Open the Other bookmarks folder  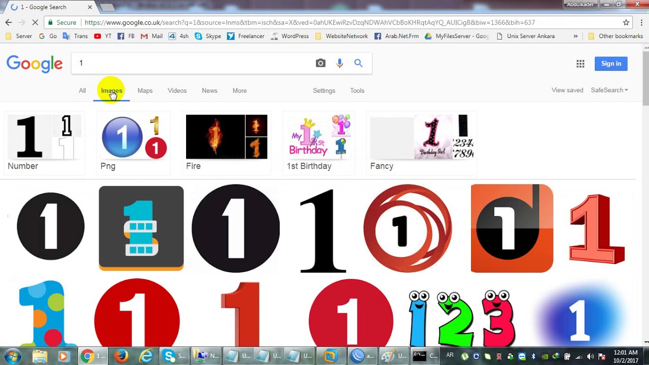(x=615, y=36)
